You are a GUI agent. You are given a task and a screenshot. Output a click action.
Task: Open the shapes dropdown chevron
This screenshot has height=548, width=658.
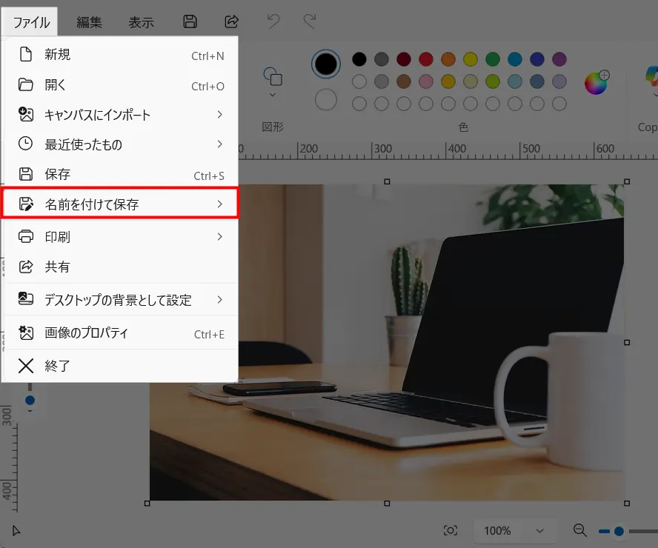pyautogui.click(x=273, y=96)
